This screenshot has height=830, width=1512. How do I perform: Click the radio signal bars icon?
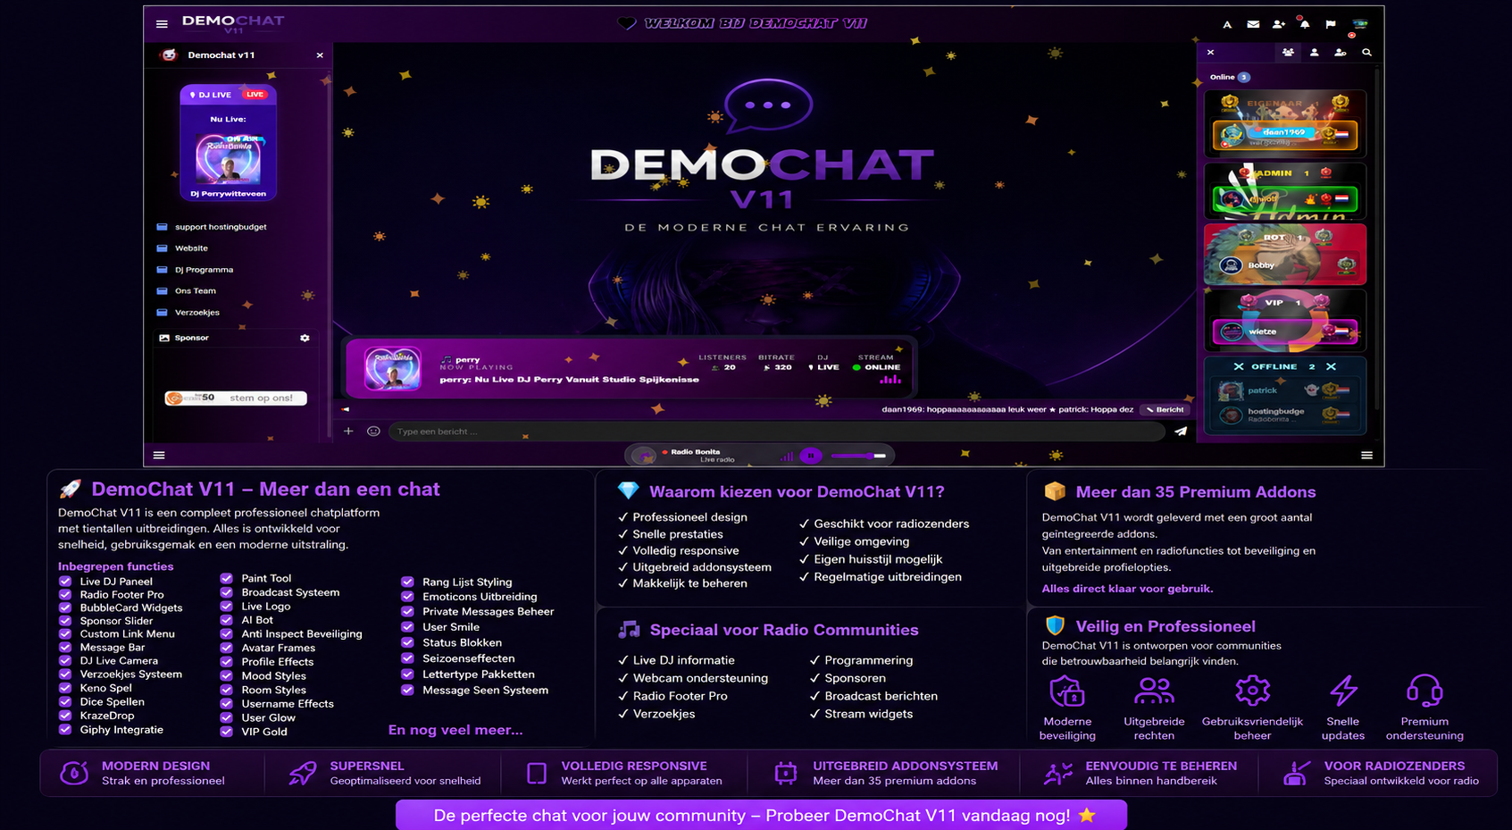(787, 456)
